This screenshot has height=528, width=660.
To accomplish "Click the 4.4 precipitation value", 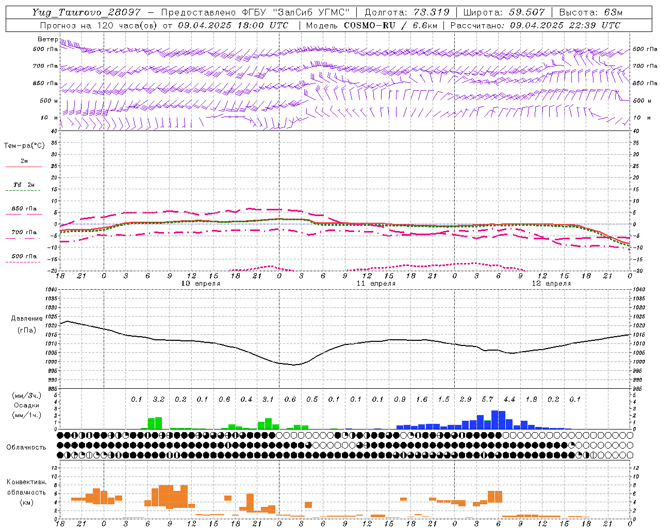I will [x=509, y=400].
